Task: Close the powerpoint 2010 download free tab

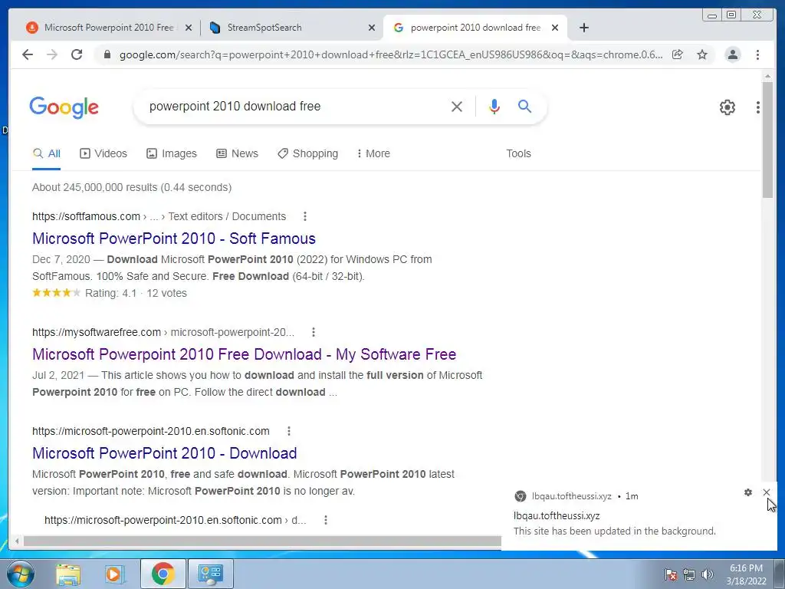Action: (555, 28)
